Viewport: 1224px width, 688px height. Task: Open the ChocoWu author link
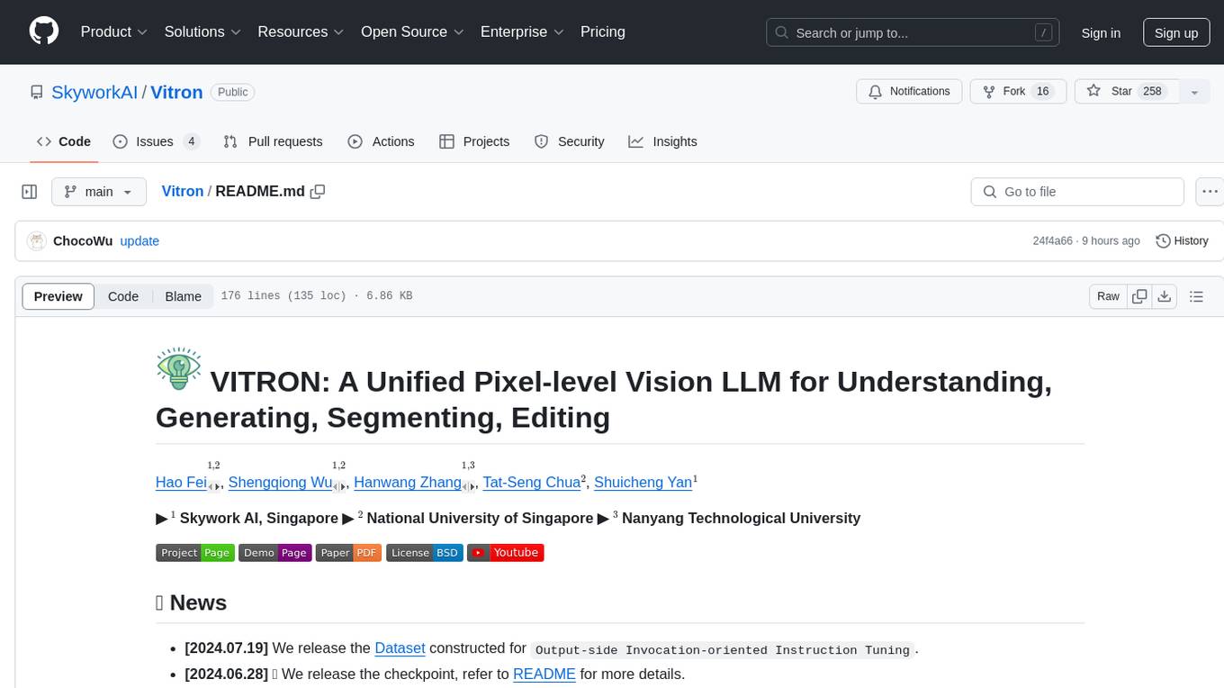coord(83,240)
